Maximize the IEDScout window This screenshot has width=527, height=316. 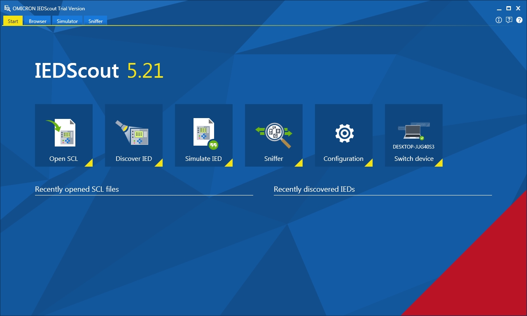pos(508,8)
